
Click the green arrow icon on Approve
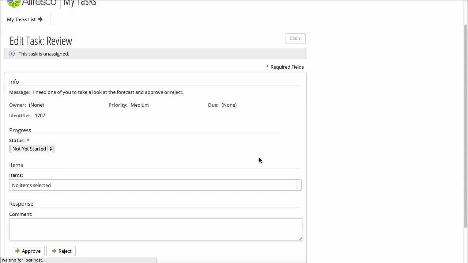click(17, 251)
